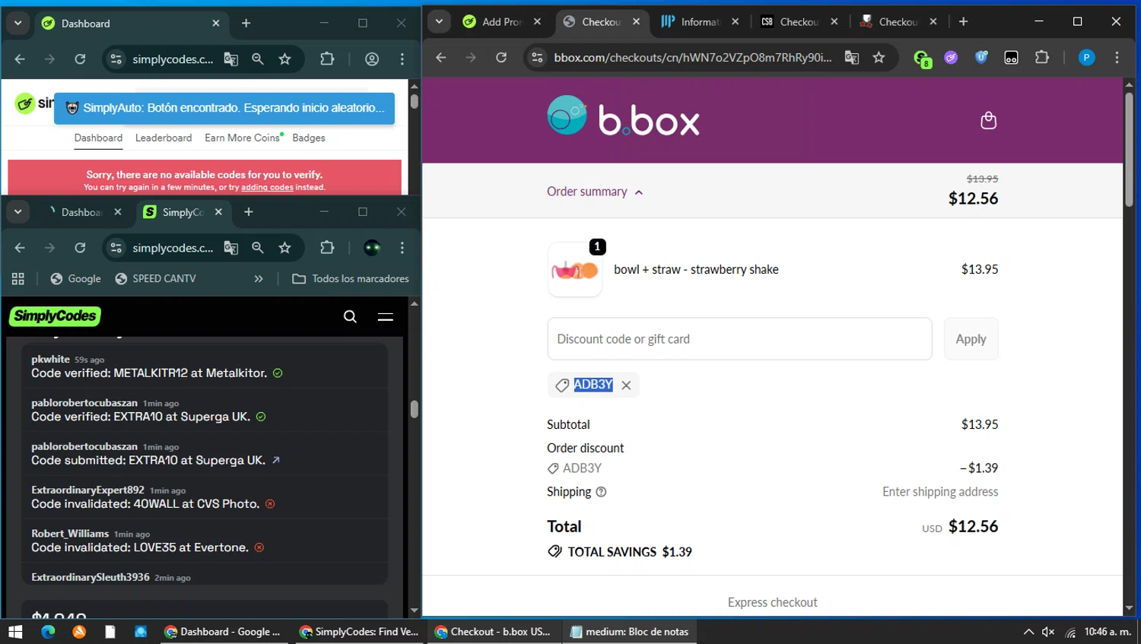Open Chrome menu in the checkout window
This screenshot has width=1141, height=644.
coord(1117,58)
